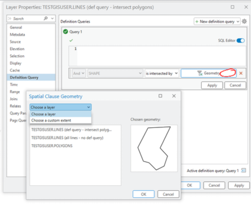
Task: Expand the search options chevron
Action: coord(52,18)
